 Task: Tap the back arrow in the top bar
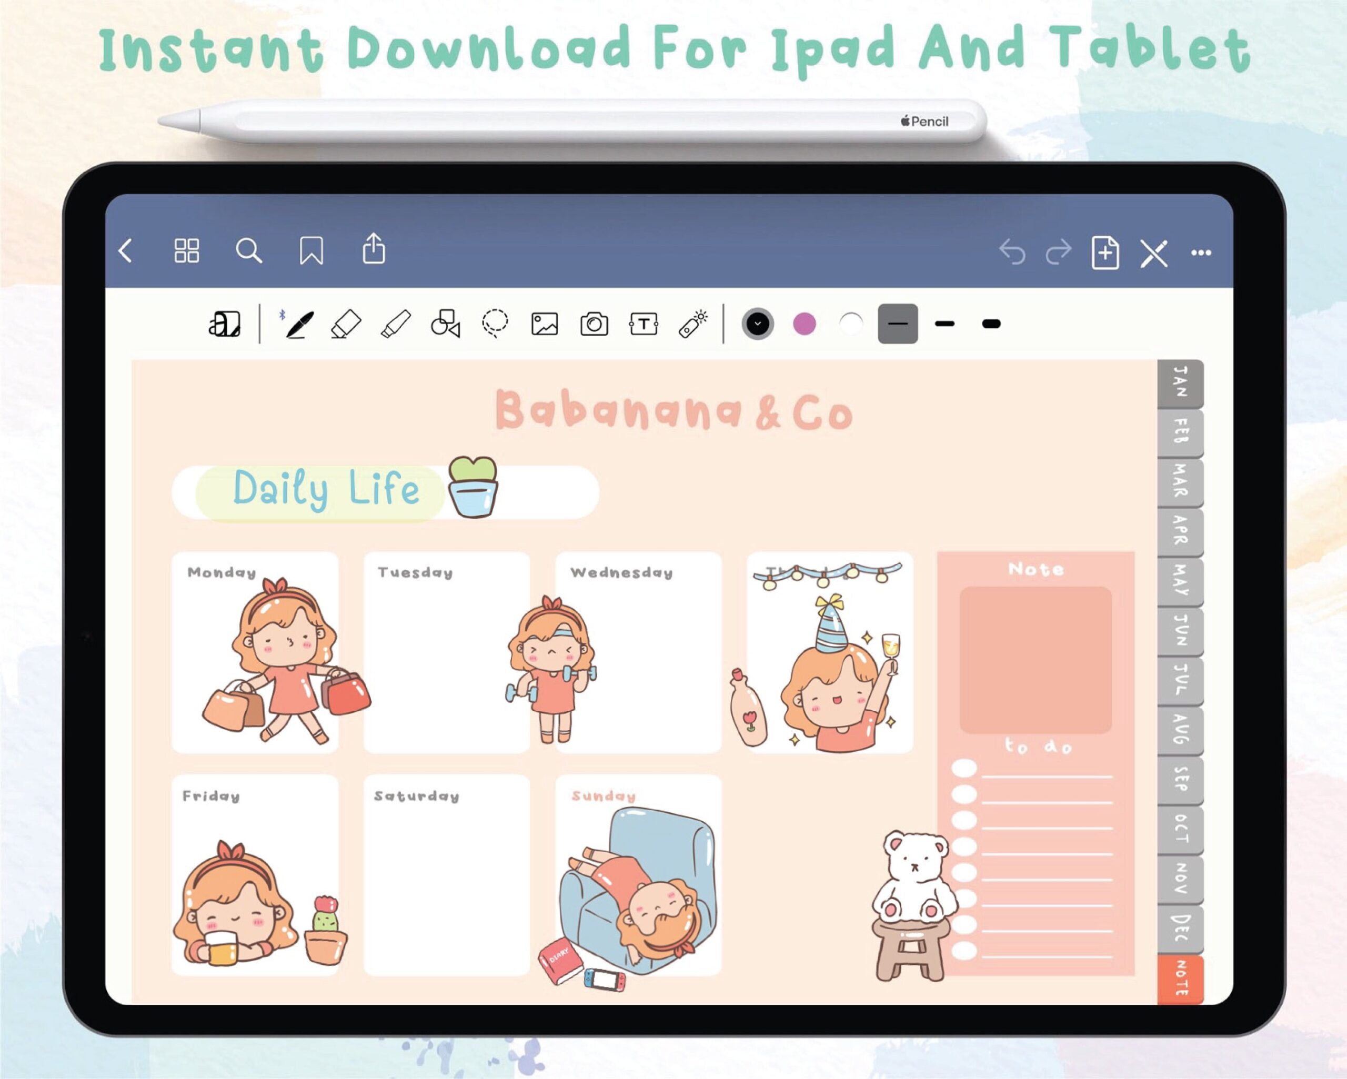pyautogui.click(x=125, y=251)
